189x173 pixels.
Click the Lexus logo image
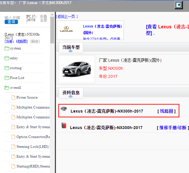click(66, 29)
